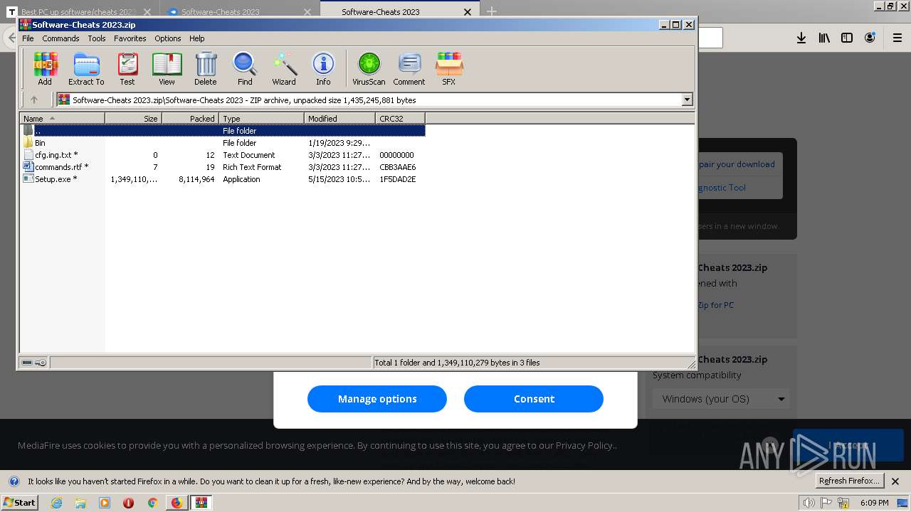The height and width of the screenshot is (512, 911).
Task: Open the File menu
Action: click(x=28, y=38)
